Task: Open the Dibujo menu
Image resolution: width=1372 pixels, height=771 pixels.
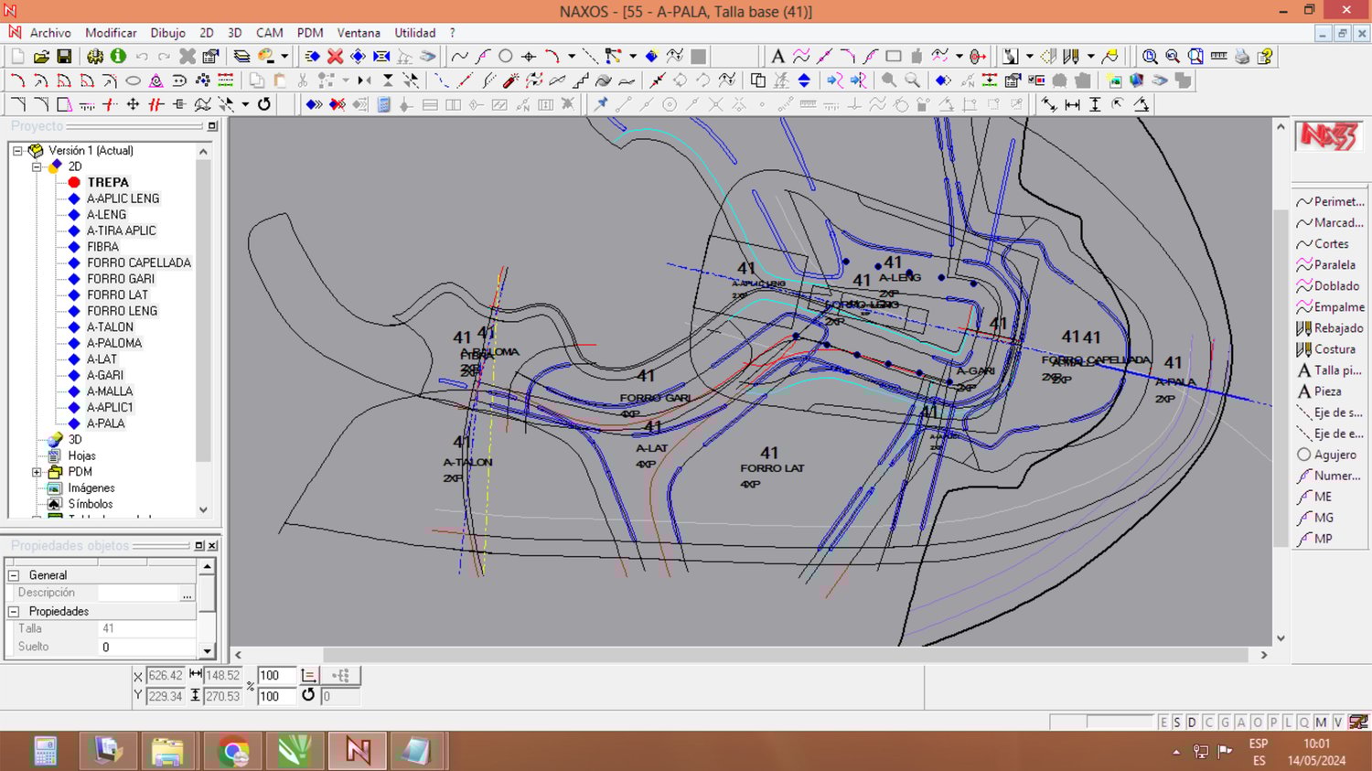Action: [x=167, y=33]
